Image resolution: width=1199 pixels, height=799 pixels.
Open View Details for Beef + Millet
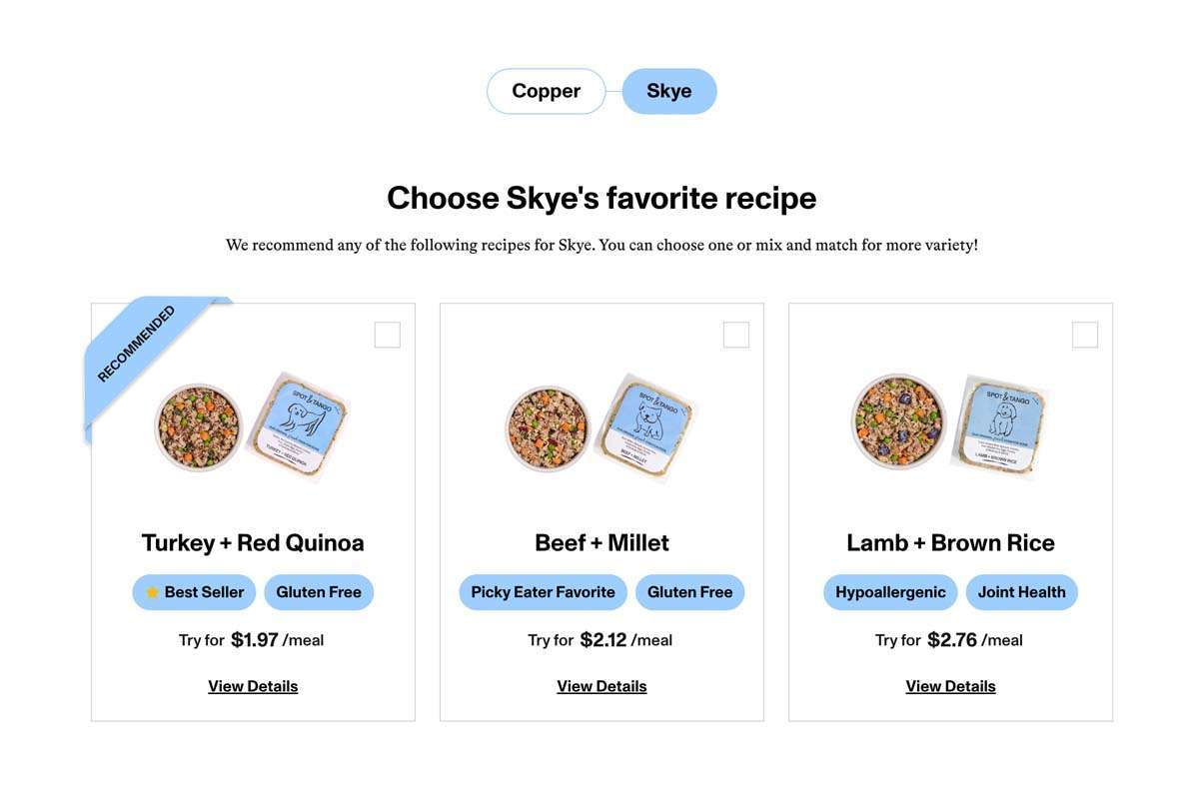click(x=601, y=686)
